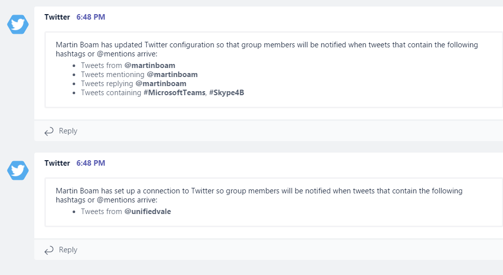Open the Twitter sender name on the second message

tap(57, 163)
